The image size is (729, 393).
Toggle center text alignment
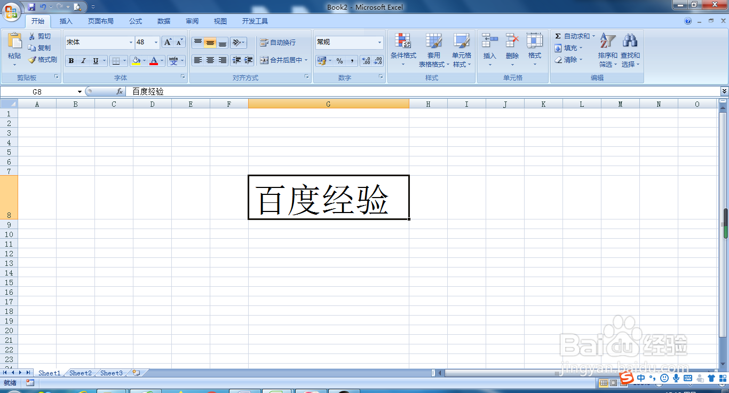click(x=210, y=60)
